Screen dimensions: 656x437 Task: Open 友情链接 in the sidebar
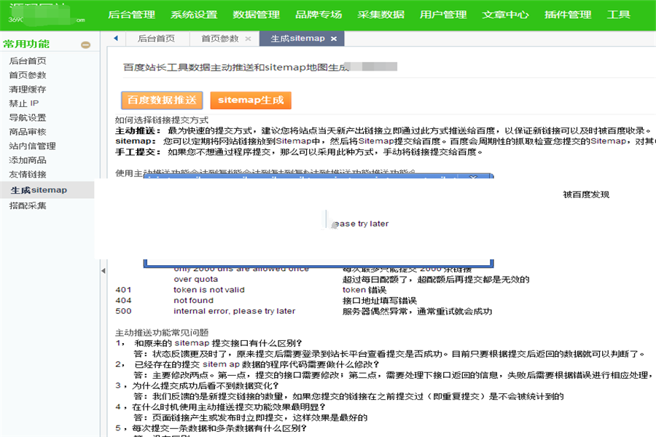28,175
